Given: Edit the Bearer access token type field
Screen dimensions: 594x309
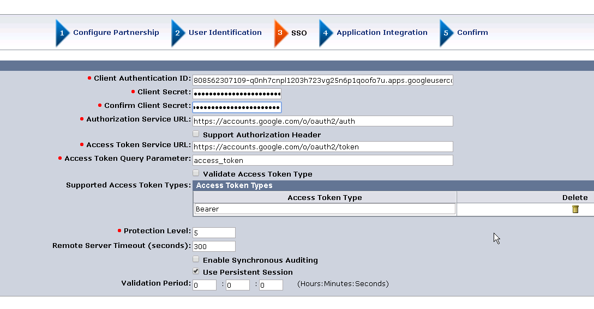Looking at the screenshot, I should (325, 209).
